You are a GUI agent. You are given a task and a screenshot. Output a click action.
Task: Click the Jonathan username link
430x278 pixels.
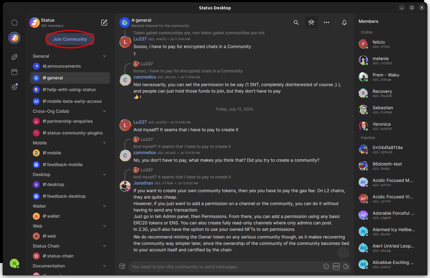143,183
